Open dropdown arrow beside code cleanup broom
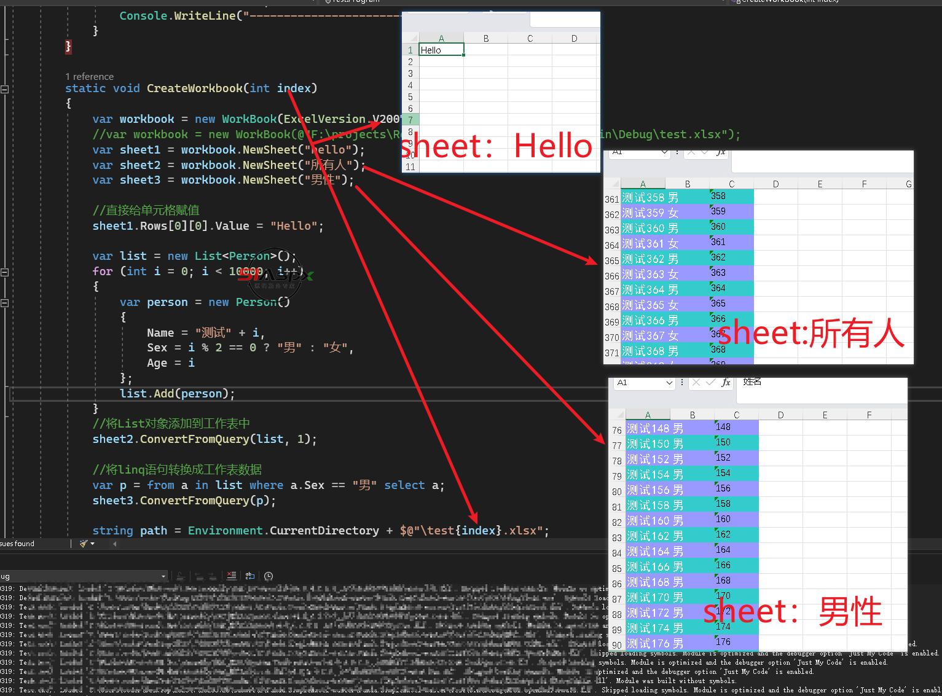Screen dimensions: 942x696 (x=93, y=544)
